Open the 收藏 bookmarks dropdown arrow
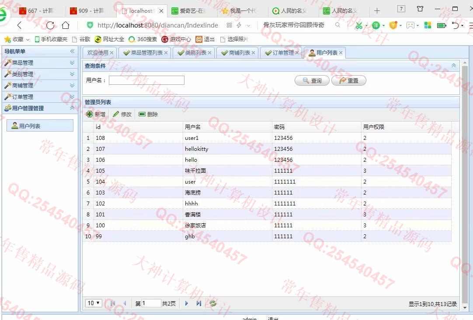473x320 pixels. point(28,39)
